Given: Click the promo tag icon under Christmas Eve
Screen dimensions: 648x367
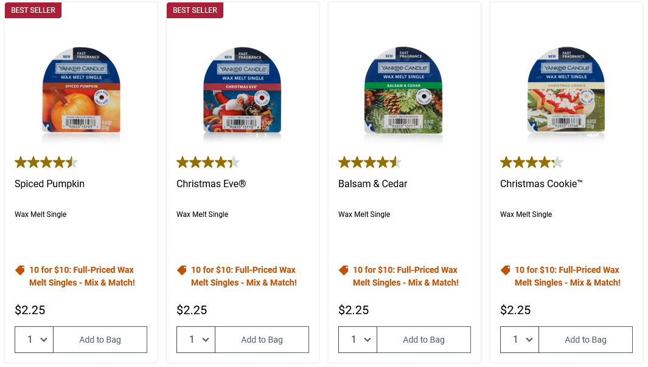Looking at the screenshot, I should pos(182,270).
